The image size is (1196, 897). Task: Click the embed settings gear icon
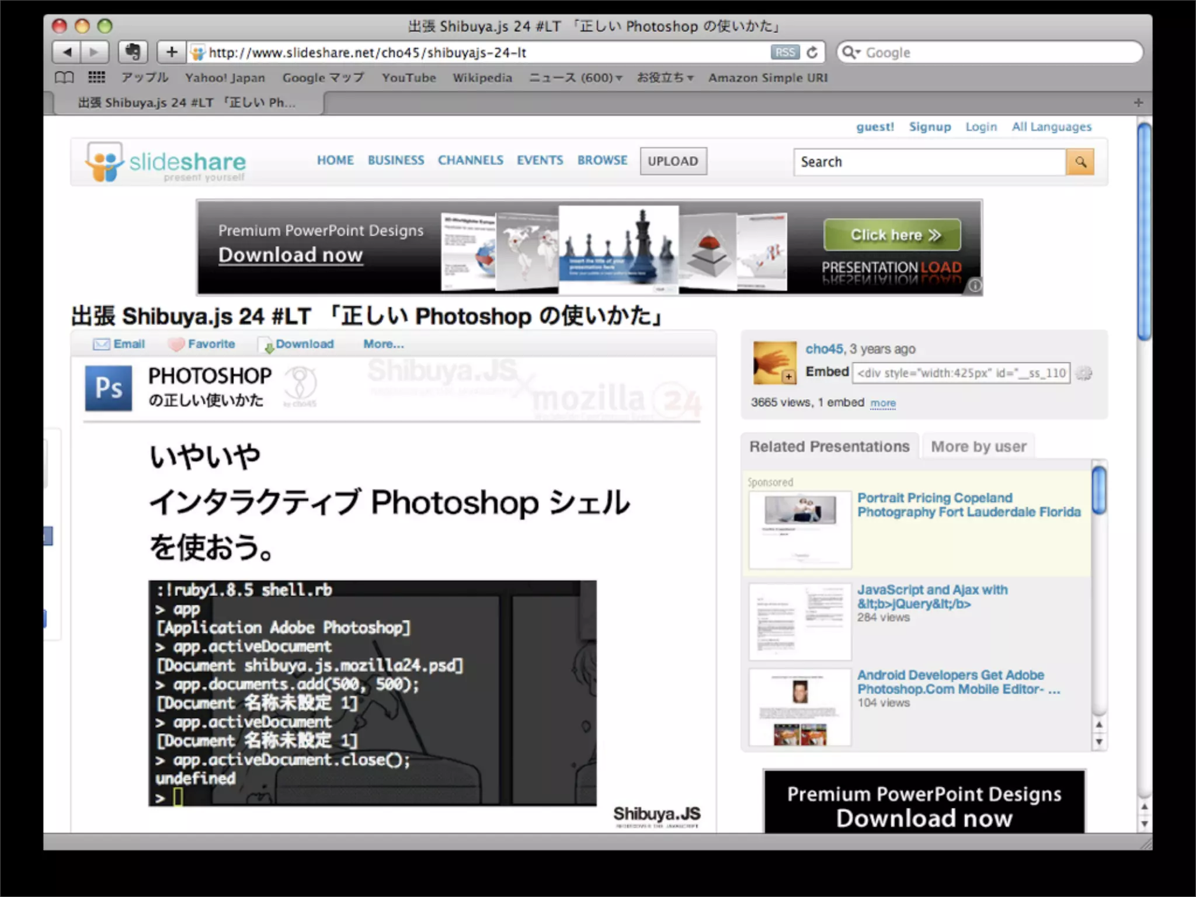coord(1084,373)
